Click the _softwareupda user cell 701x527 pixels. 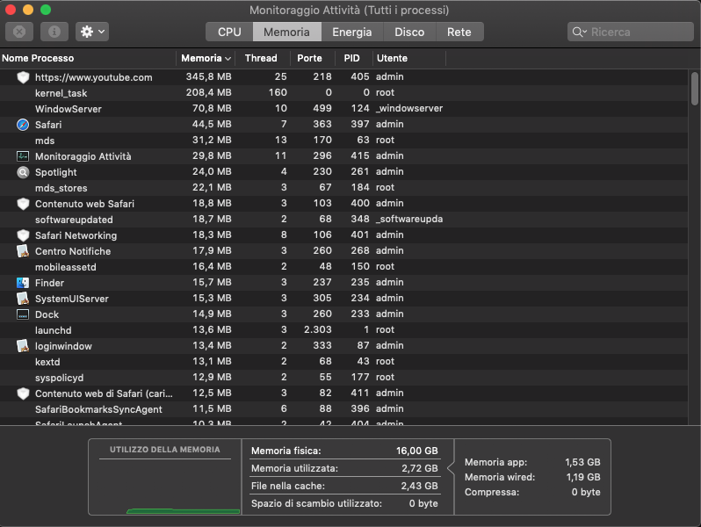coord(409,219)
